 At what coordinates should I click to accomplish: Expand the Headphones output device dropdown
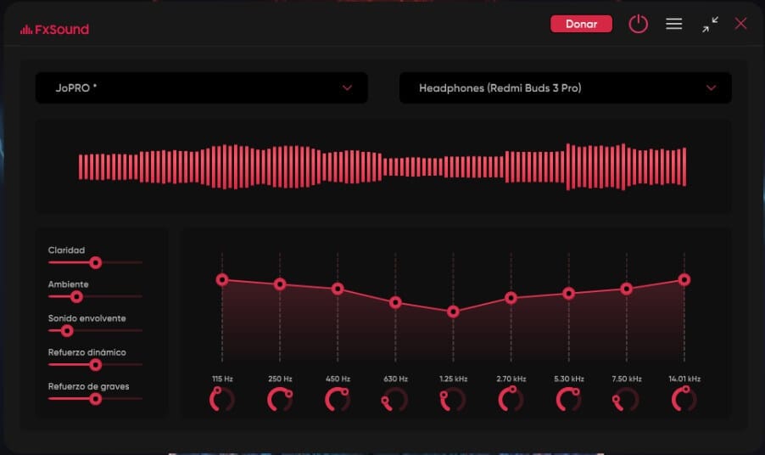pyautogui.click(x=565, y=87)
